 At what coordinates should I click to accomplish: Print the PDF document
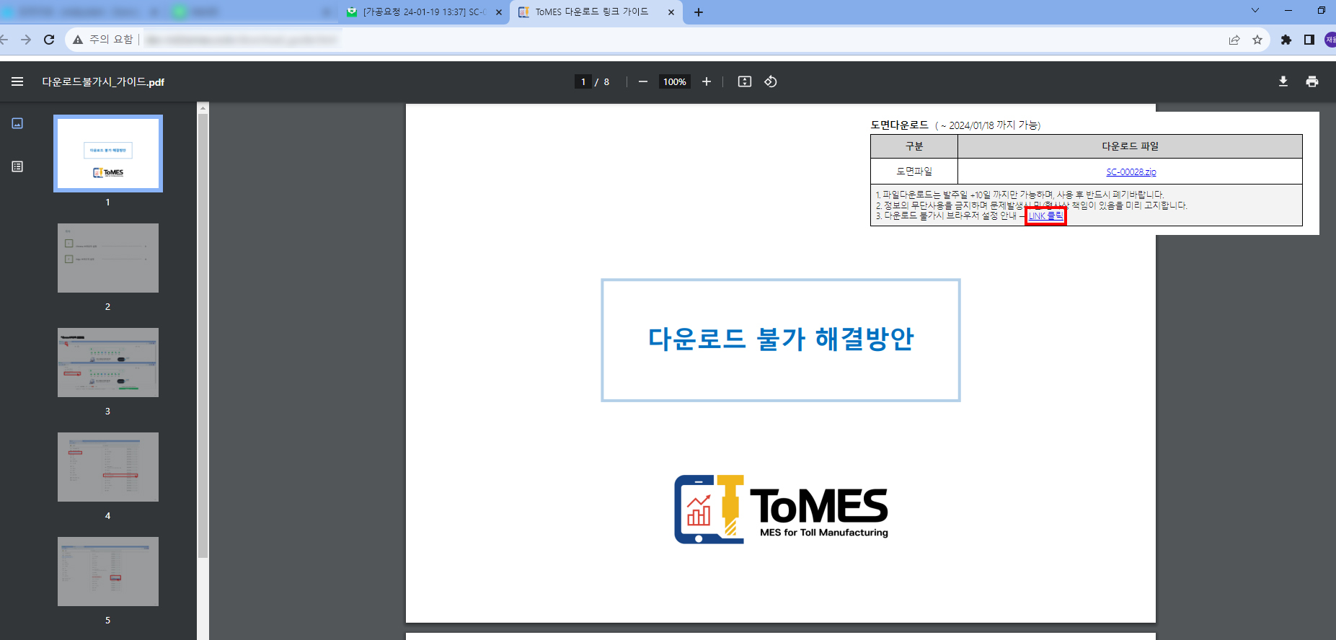pos(1312,81)
